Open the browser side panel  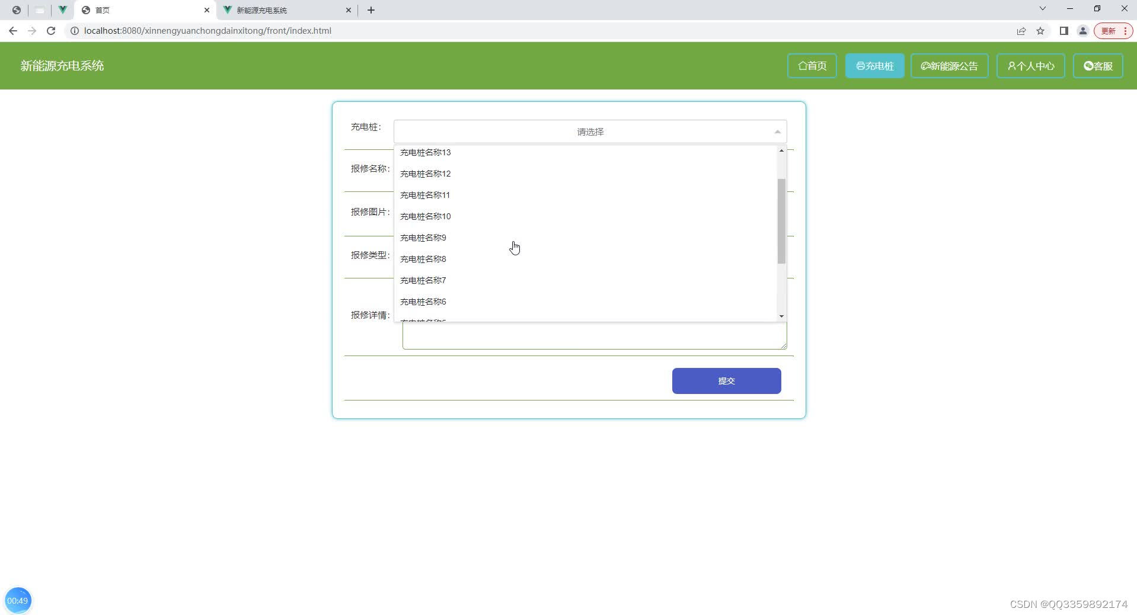pyautogui.click(x=1064, y=31)
